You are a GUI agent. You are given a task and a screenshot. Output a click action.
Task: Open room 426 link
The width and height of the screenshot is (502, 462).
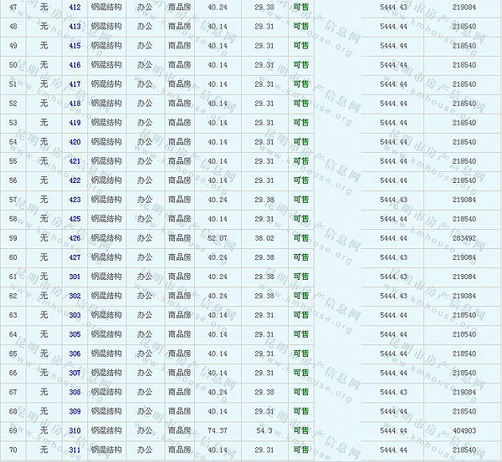(74, 238)
